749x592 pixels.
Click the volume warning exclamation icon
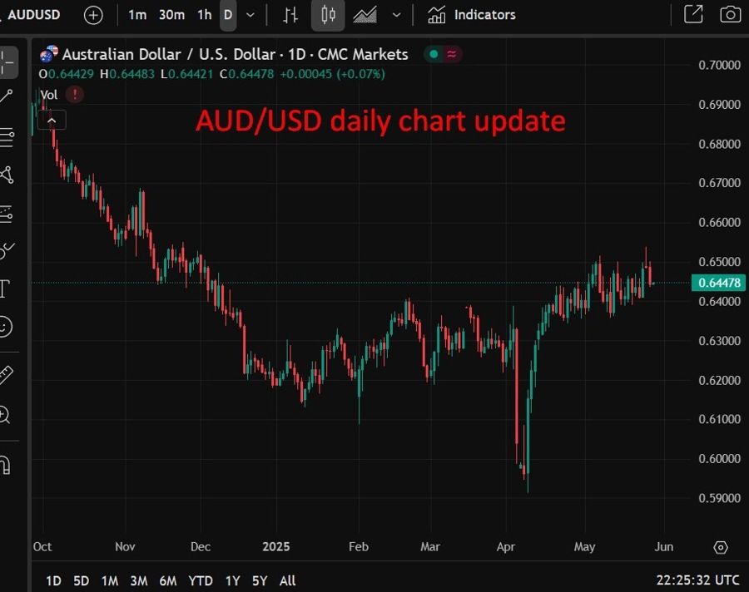[75, 95]
